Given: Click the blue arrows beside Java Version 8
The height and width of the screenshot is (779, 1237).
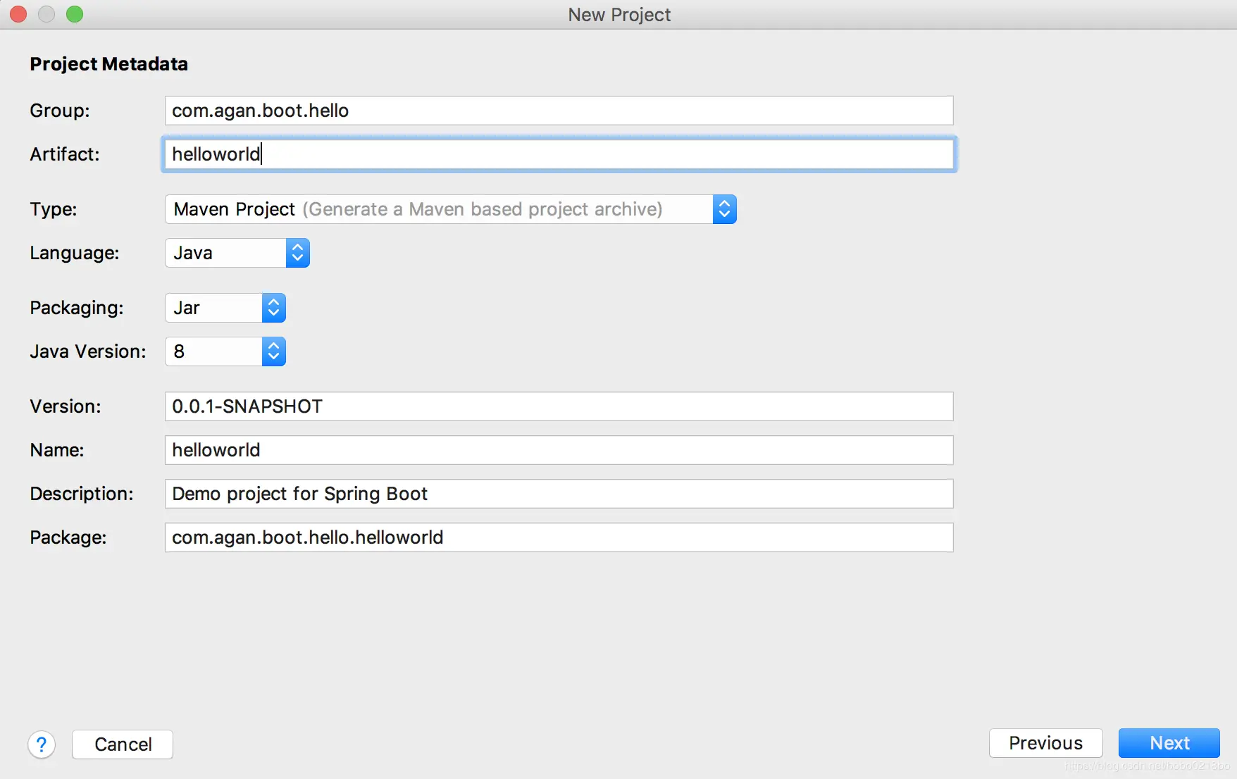Looking at the screenshot, I should point(274,351).
